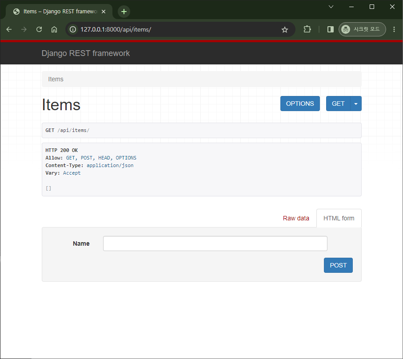Viewport: 403px width, 359px height.
Task: View site information icon in address bar
Action: [x=73, y=30]
